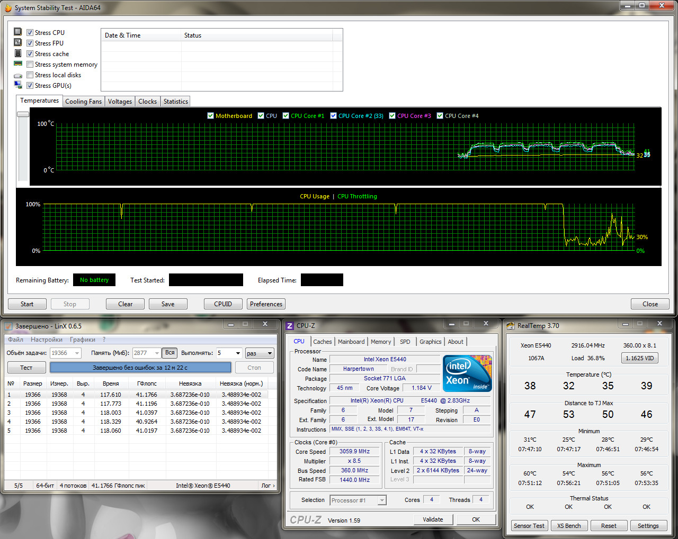The image size is (678, 539).
Task: Click the 'ГФлопс' column header in LinX
Action: pos(147,383)
